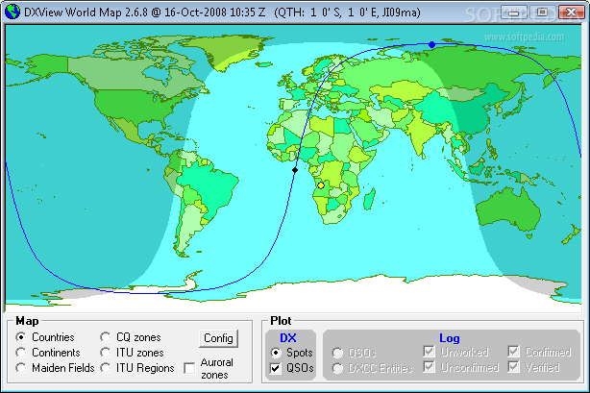Image resolution: width=590 pixels, height=393 pixels.
Task: Toggle the Unworked checkbox
Action: tap(429, 352)
